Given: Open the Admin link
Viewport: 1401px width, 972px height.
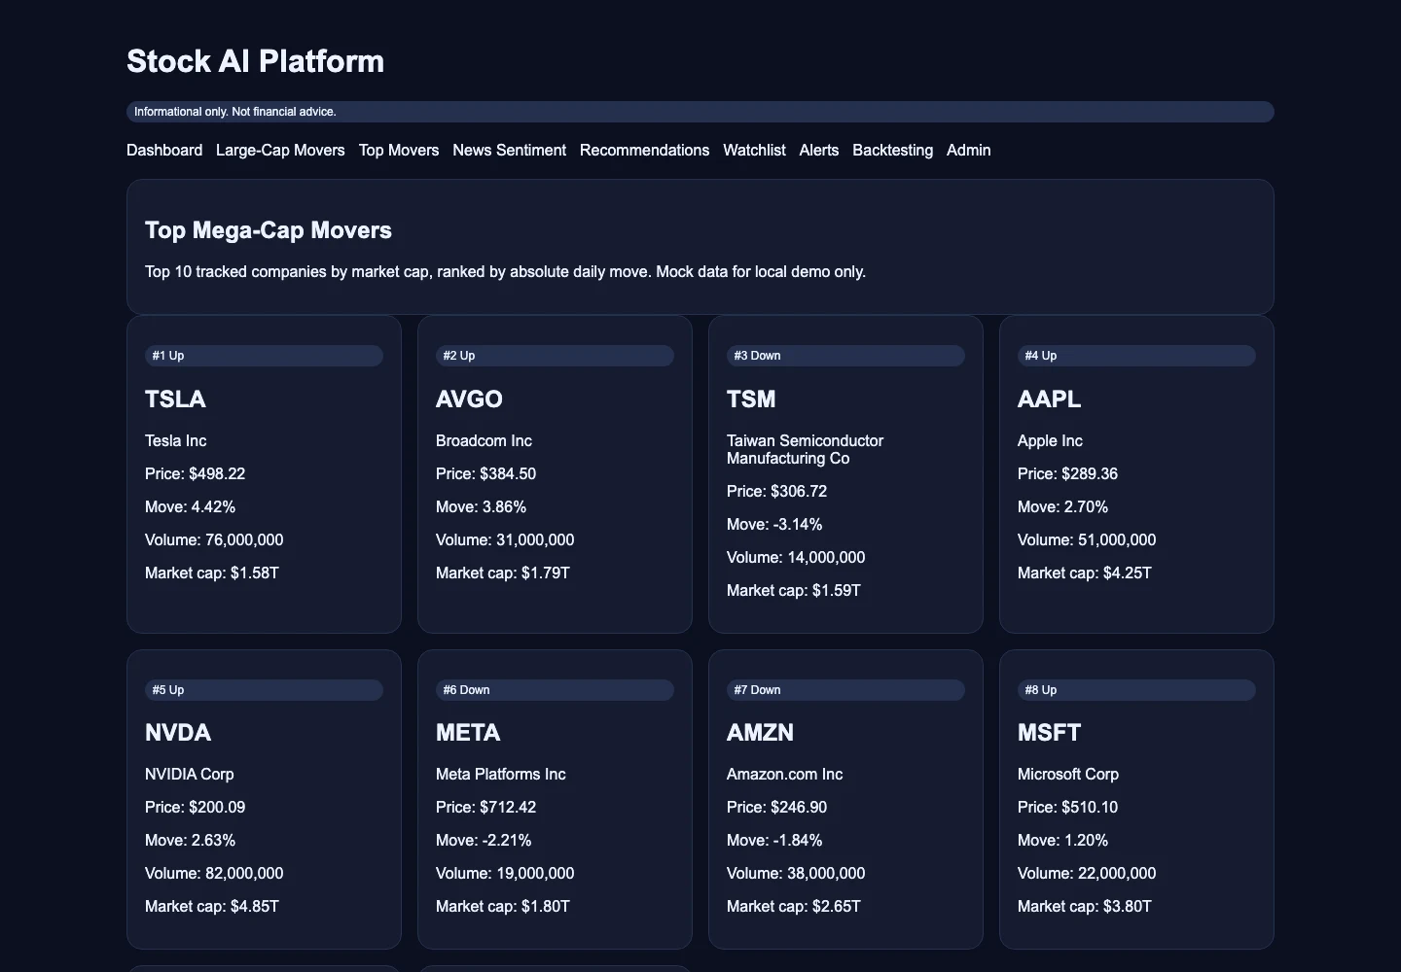Looking at the screenshot, I should (969, 150).
